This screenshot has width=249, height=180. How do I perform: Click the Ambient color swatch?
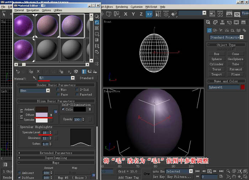pos(42,109)
